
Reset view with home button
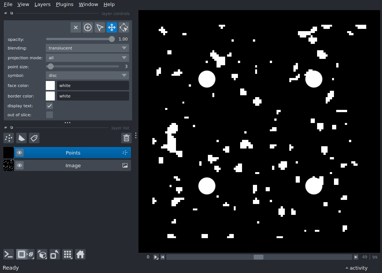(x=80, y=254)
